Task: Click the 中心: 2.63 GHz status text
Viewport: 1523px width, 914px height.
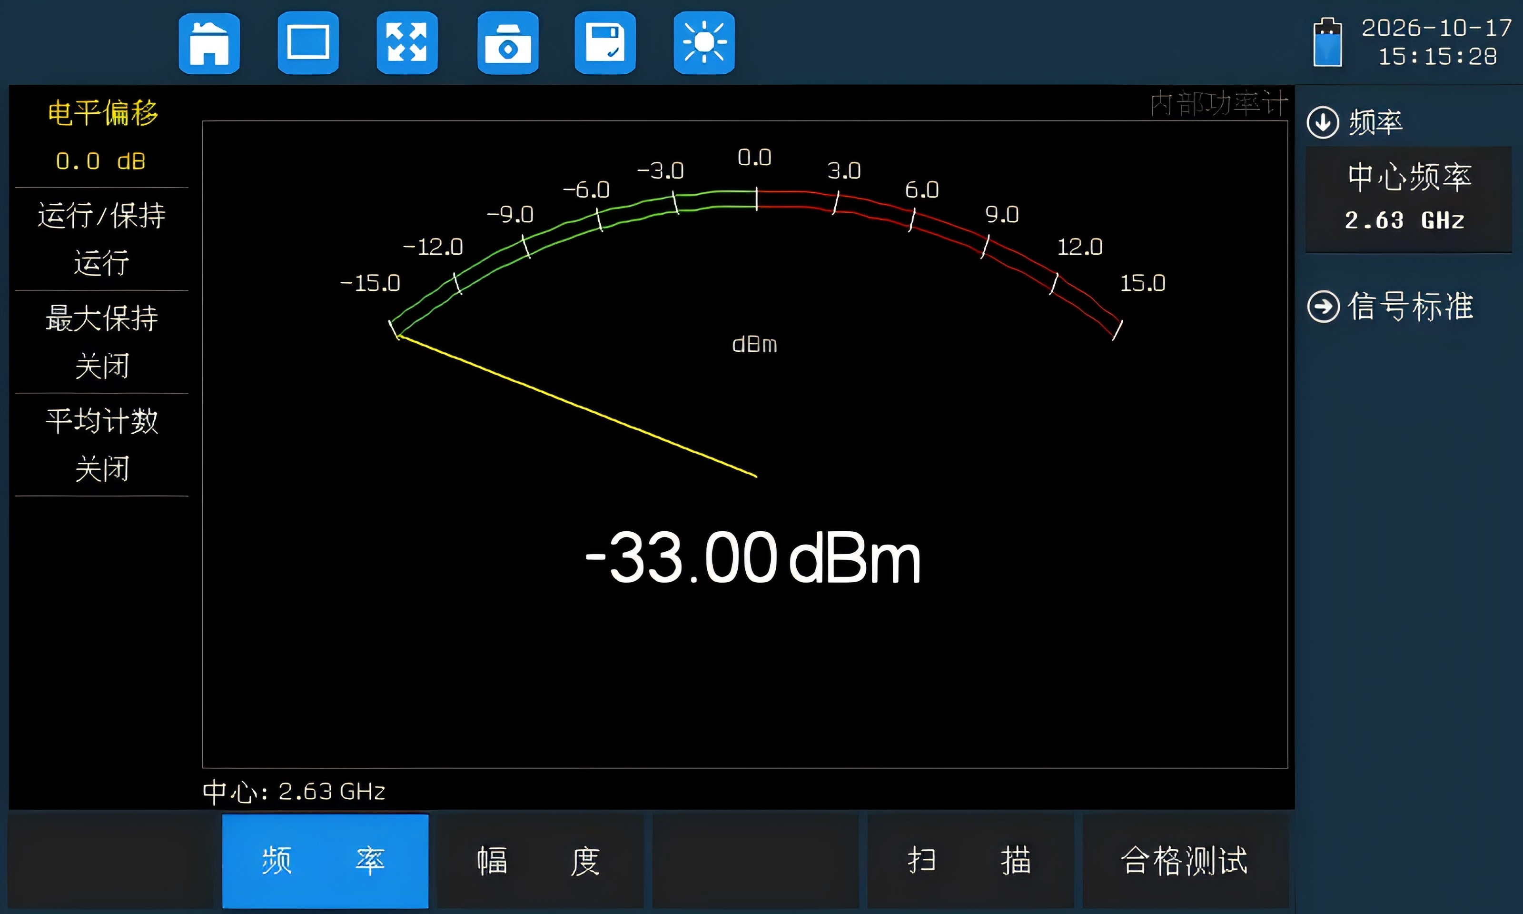Action: click(x=294, y=792)
